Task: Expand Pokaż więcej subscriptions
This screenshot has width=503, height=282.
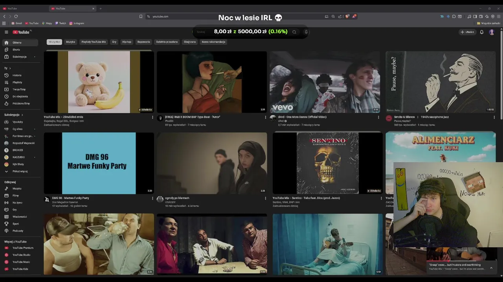Action: pos(20,171)
